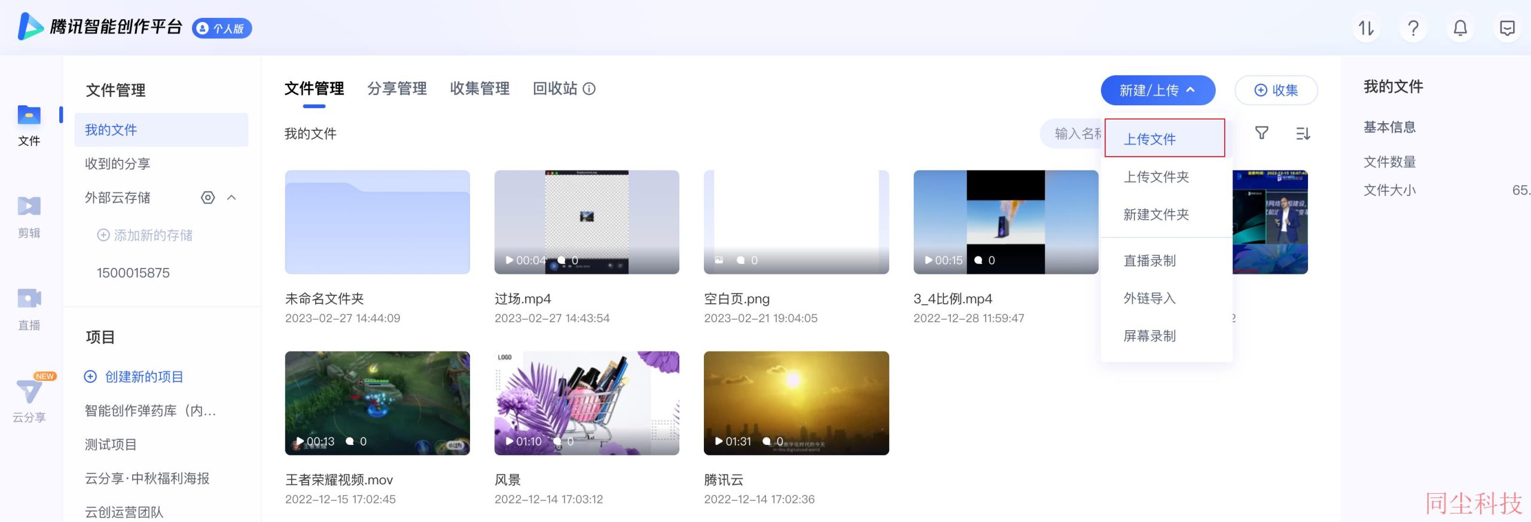The width and height of the screenshot is (1531, 522).
Task: Click the 未命名文件夹 name label
Action: 325,299
